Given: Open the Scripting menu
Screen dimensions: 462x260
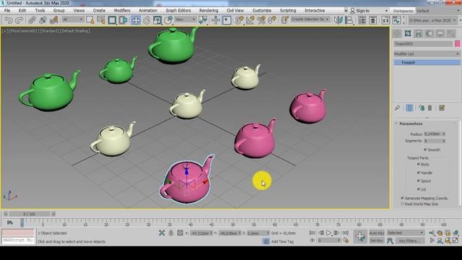Looking at the screenshot, I should tap(288, 11).
